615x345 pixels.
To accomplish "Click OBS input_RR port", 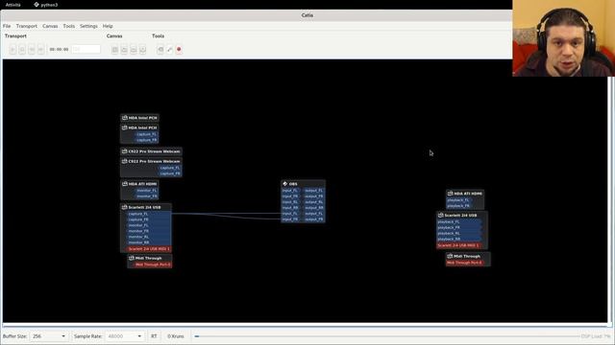I will point(290,208).
